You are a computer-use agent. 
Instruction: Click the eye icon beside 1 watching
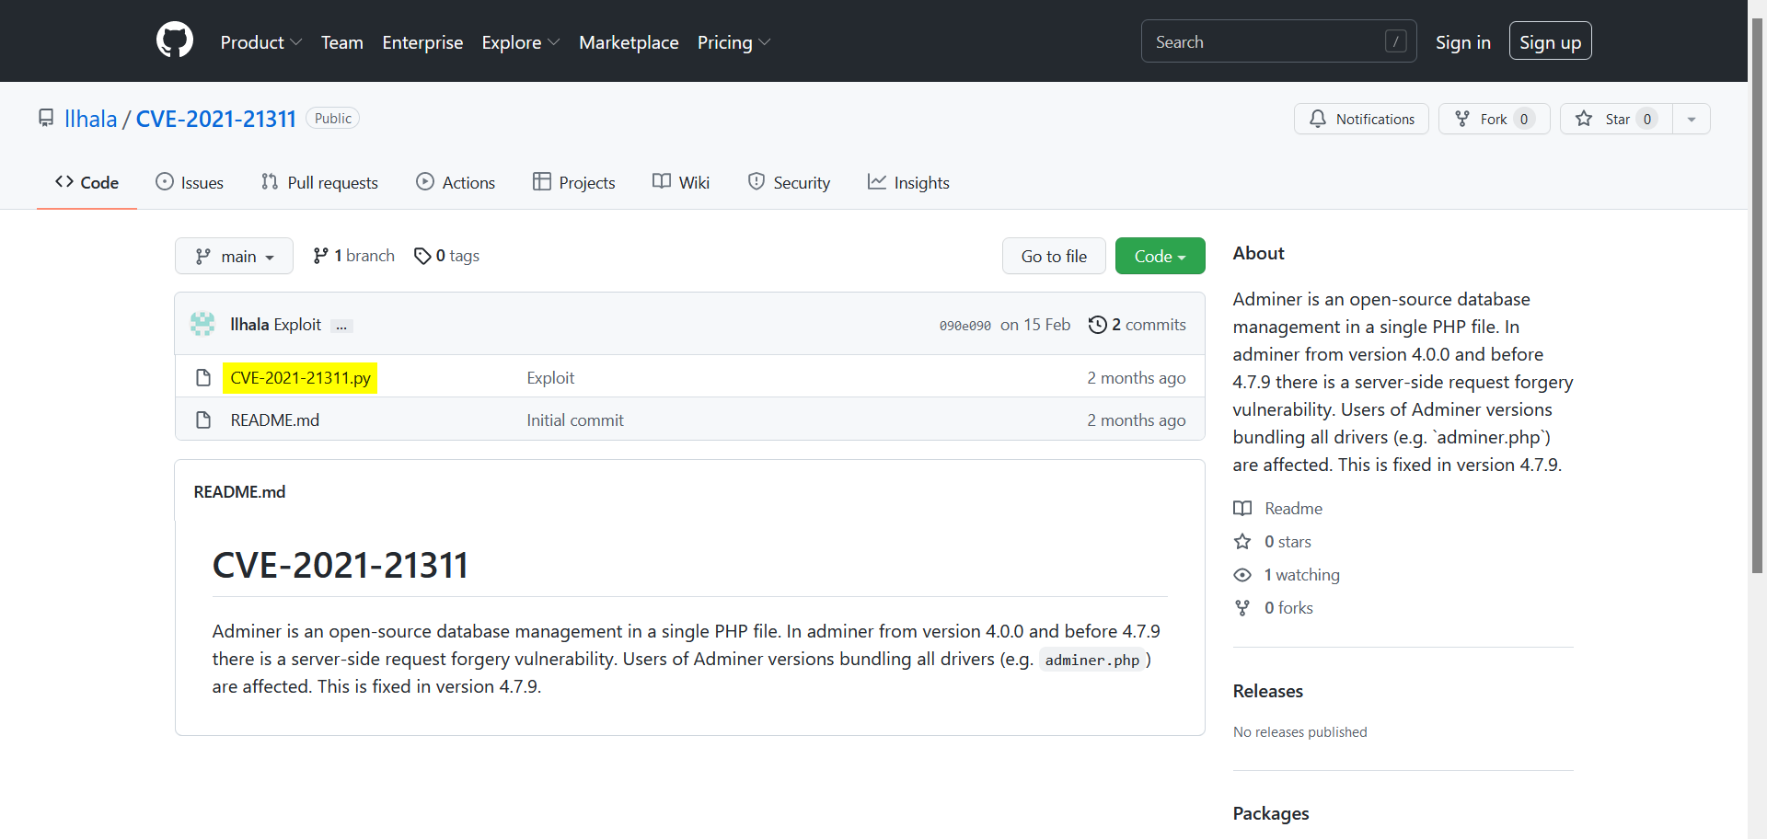coord(1242,575)
